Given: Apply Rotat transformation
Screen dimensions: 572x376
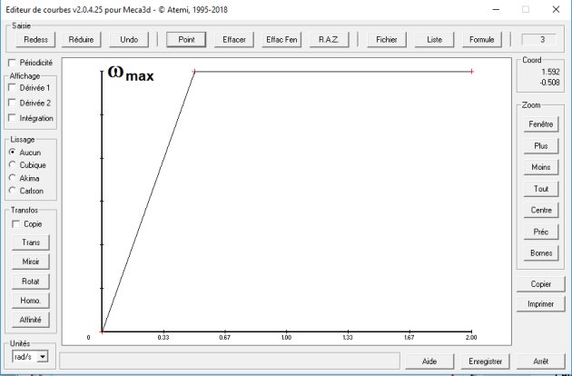Looking at the screenshot, I should [31, 282].
